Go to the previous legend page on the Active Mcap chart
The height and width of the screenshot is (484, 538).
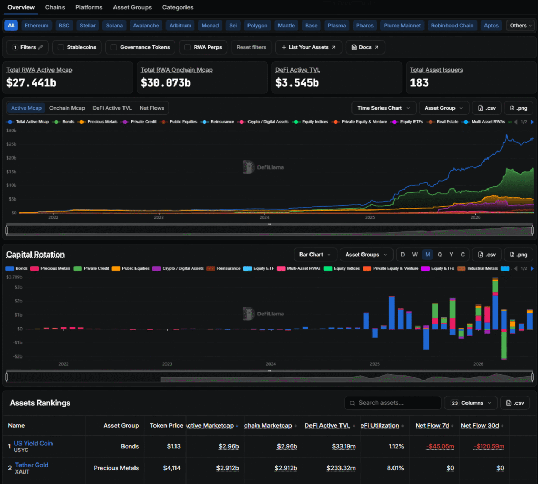coord(515,122)
